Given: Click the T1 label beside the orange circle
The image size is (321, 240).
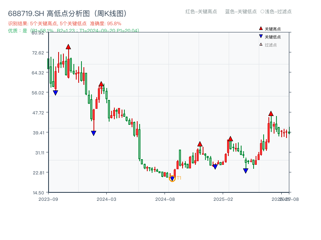Looking at the screenshot, I should (178, 177).
